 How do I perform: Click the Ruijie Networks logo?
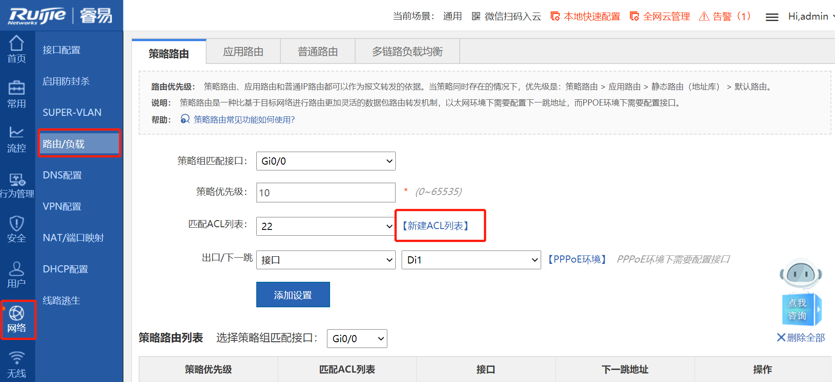coord(60,16)
